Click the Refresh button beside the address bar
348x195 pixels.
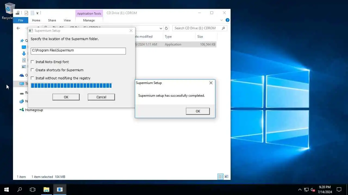pos(166,28)
